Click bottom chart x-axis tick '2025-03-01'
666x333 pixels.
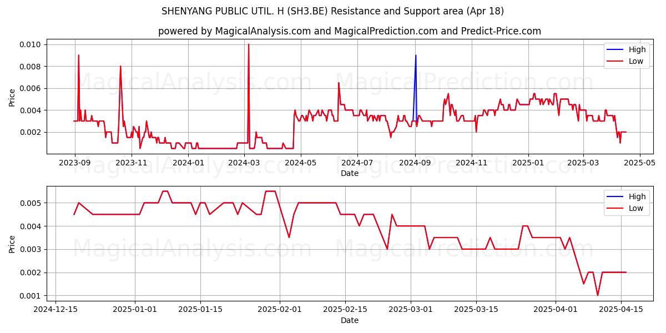tap(411, 310)
